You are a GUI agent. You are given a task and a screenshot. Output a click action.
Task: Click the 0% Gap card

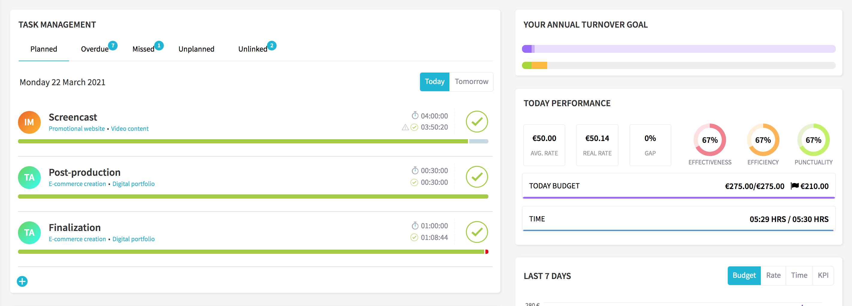[650, 145]
